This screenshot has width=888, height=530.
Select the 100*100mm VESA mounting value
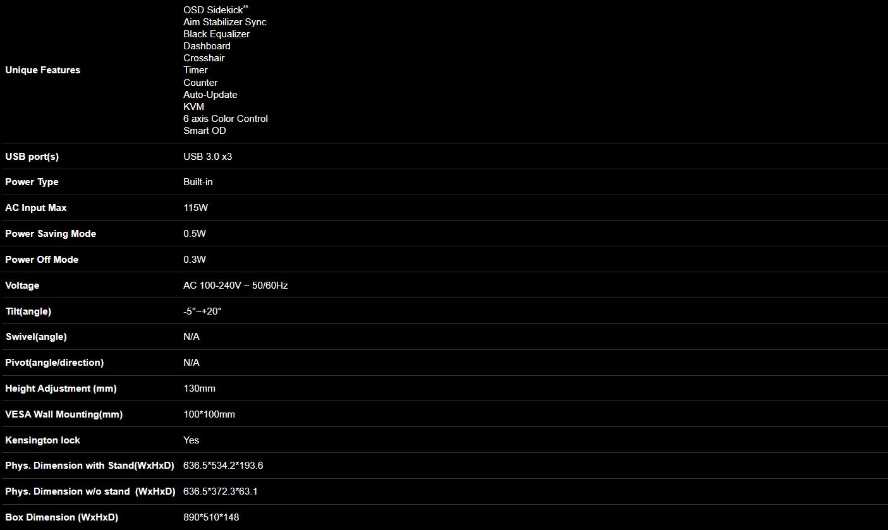click(x=209, y=414)
